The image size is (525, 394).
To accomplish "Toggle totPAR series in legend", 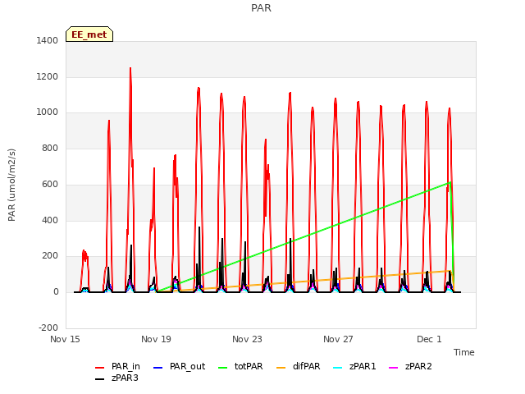I will (240, 367).
